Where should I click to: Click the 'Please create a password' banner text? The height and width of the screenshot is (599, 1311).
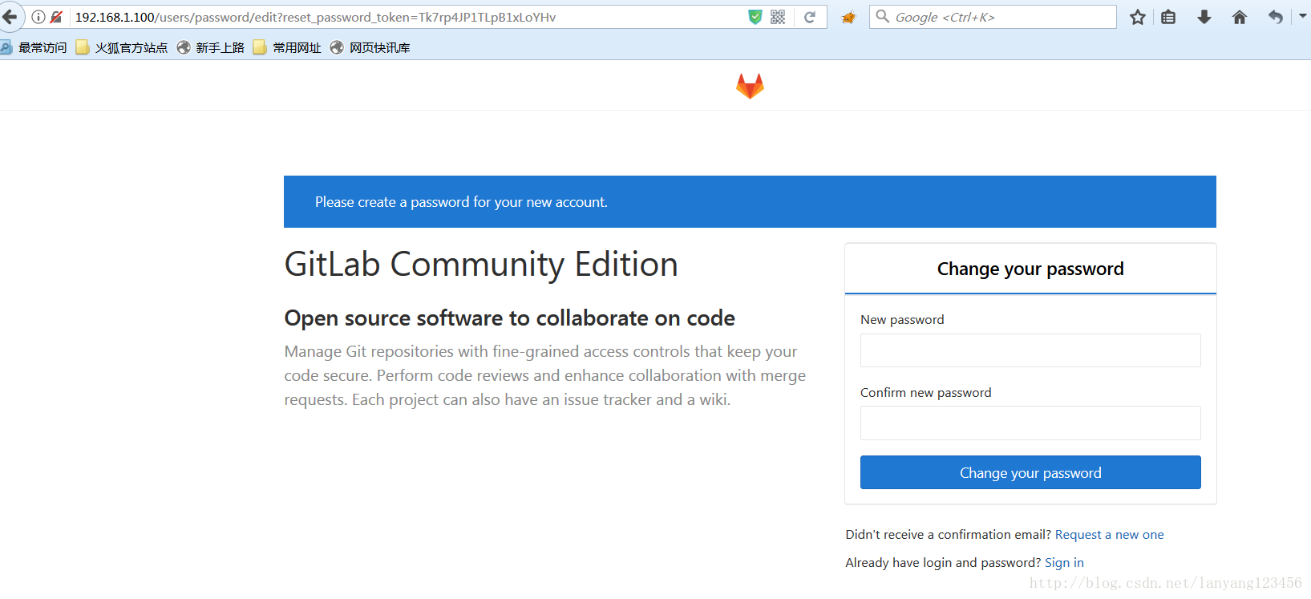[x=461, y=202]
